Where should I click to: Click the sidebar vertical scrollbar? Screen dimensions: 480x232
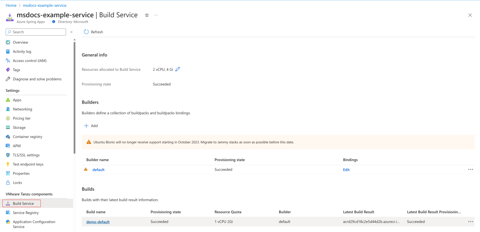tap(74, 97)
